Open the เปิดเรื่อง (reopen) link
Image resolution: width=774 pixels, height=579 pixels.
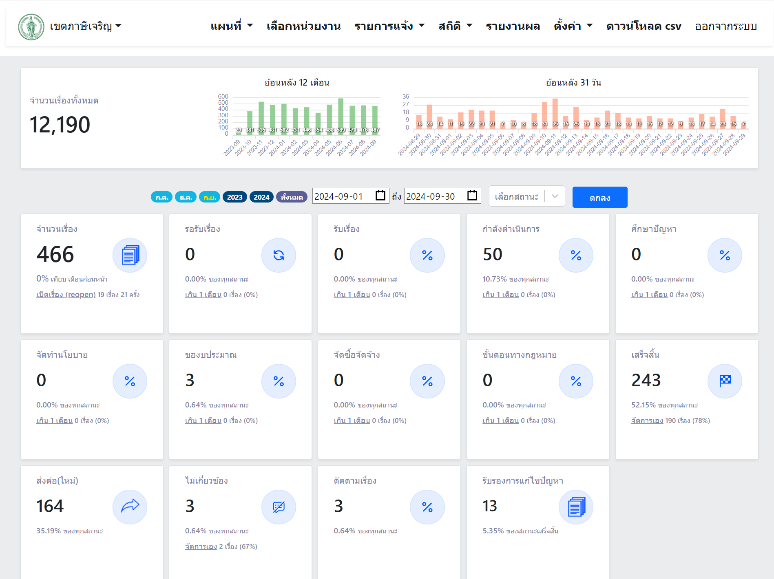(x=66, y=295)
